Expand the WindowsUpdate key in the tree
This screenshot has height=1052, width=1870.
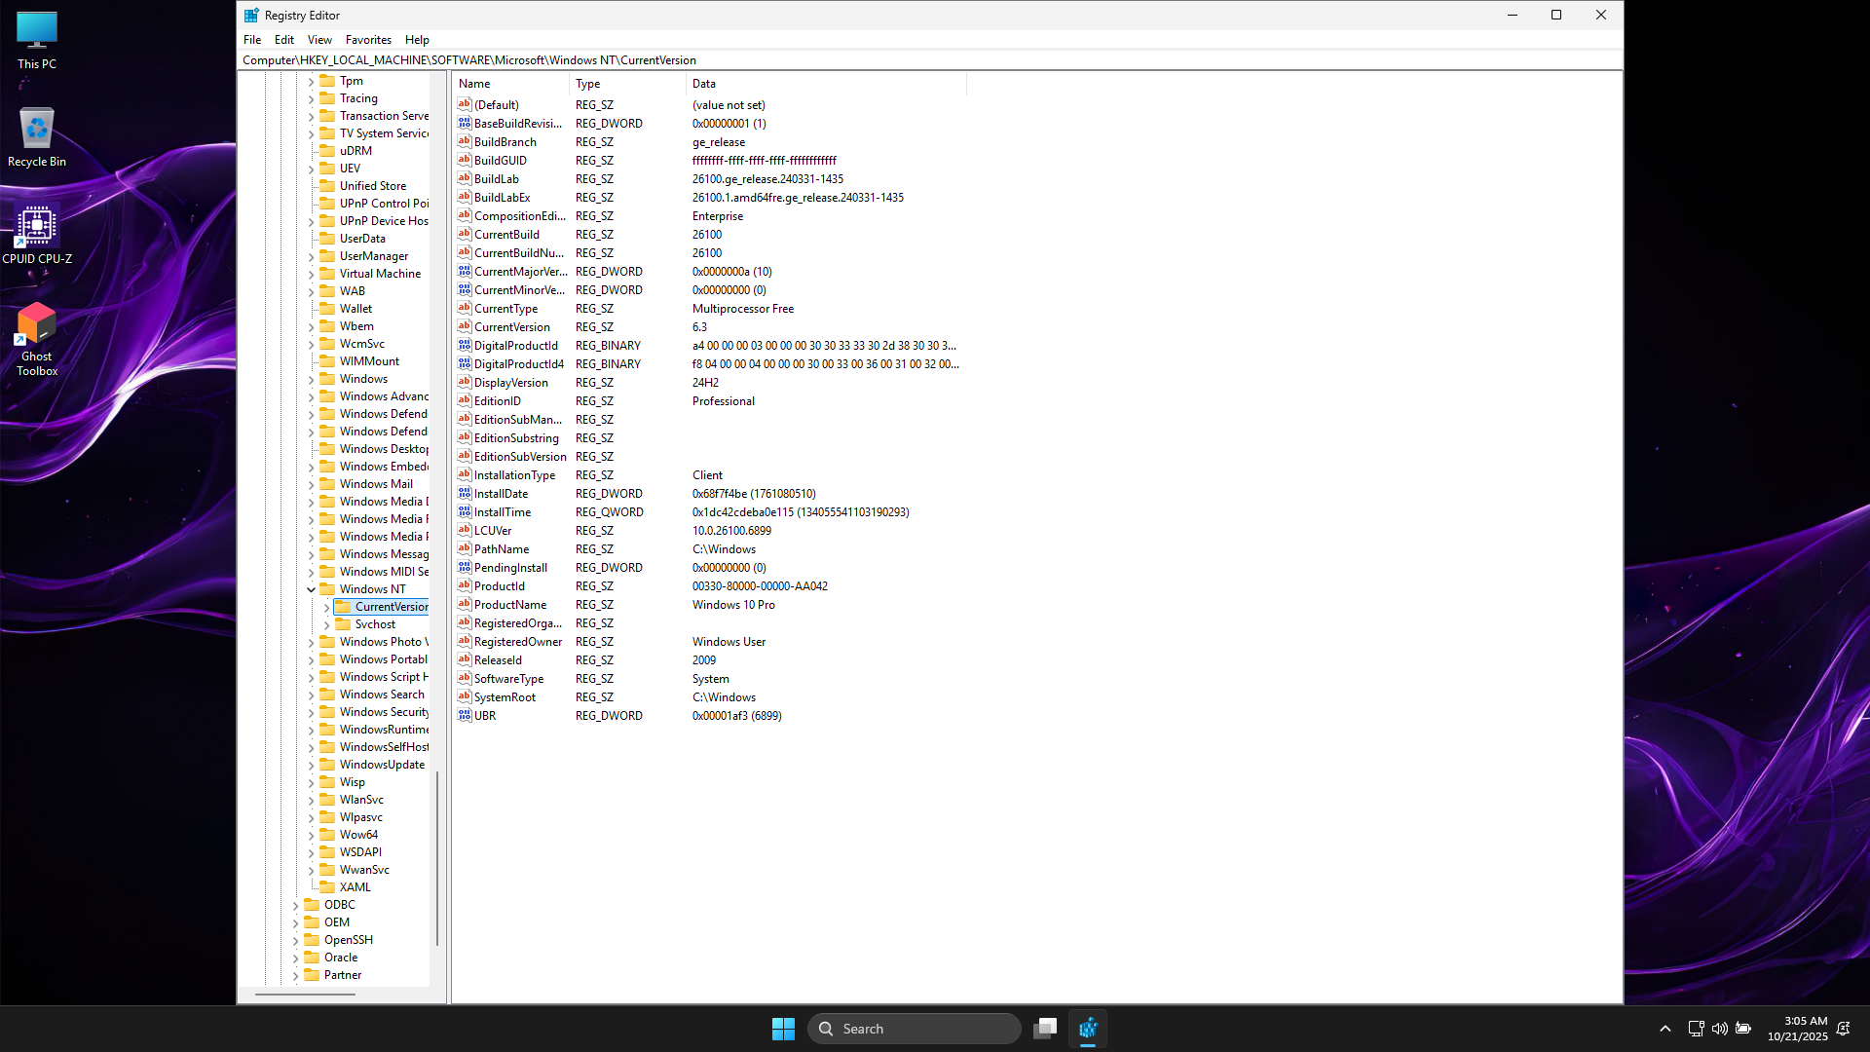point(312,765)
